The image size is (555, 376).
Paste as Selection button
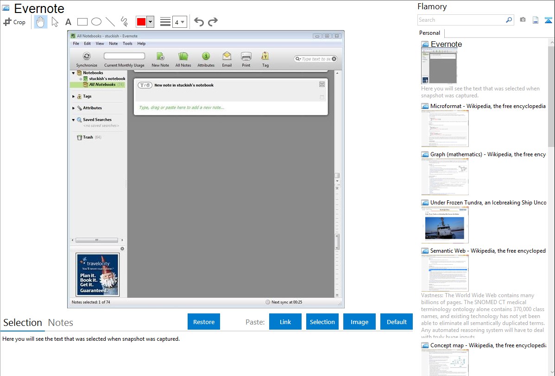(322, 322)
